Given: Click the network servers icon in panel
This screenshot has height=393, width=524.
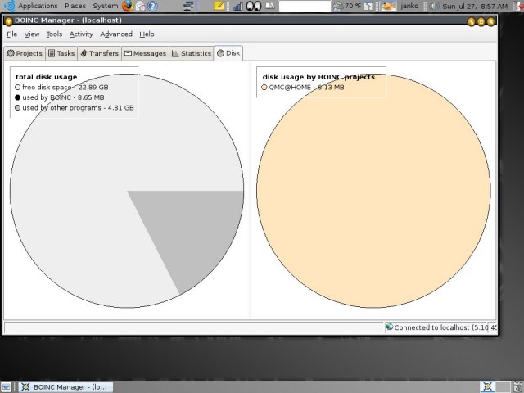Looking at the screenshot, I should click(x=189, y=6).
